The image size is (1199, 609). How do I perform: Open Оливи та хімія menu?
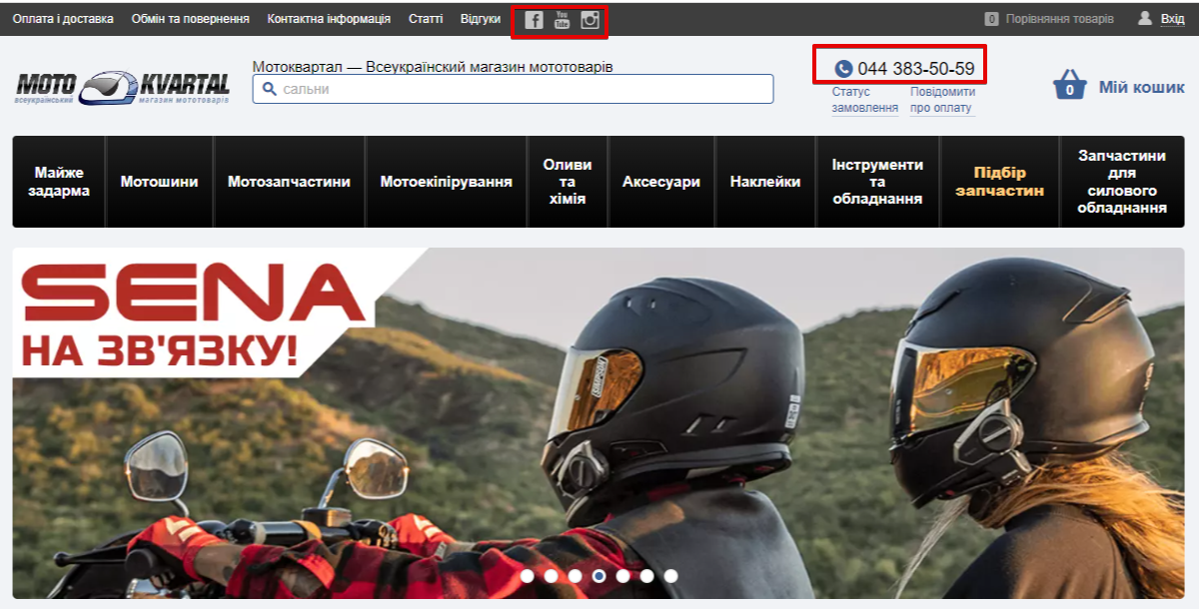[x=568, y=182]
